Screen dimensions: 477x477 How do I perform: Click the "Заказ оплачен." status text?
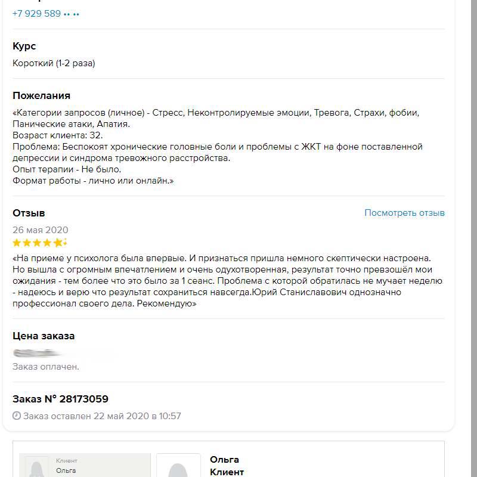tap(46, 367)
